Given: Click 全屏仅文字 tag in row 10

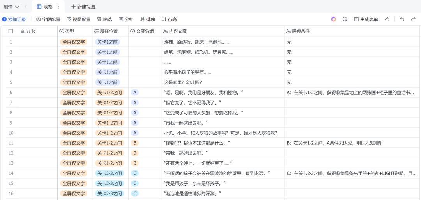Looking at the screenshot, I should pos(74,133).
